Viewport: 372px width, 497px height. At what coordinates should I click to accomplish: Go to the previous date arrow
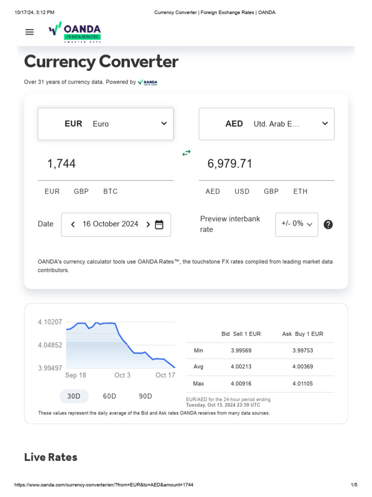pyautogui.click(x=73, y=224)
